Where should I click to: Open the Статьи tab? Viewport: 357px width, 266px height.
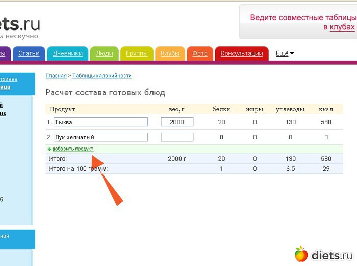click(29, 53)
